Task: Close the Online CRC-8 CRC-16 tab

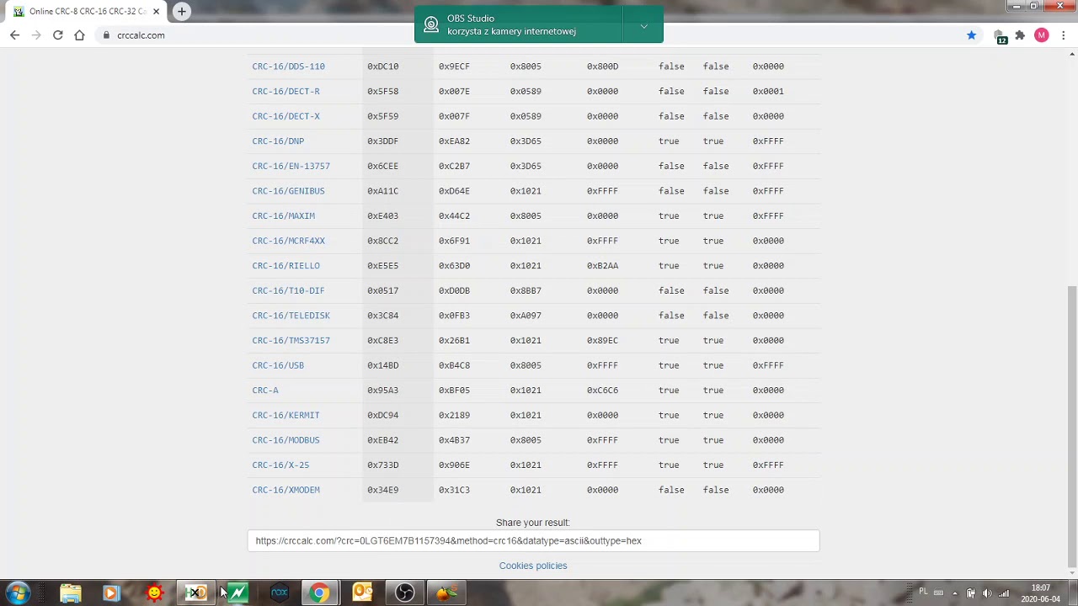Action: coord(156,11)
